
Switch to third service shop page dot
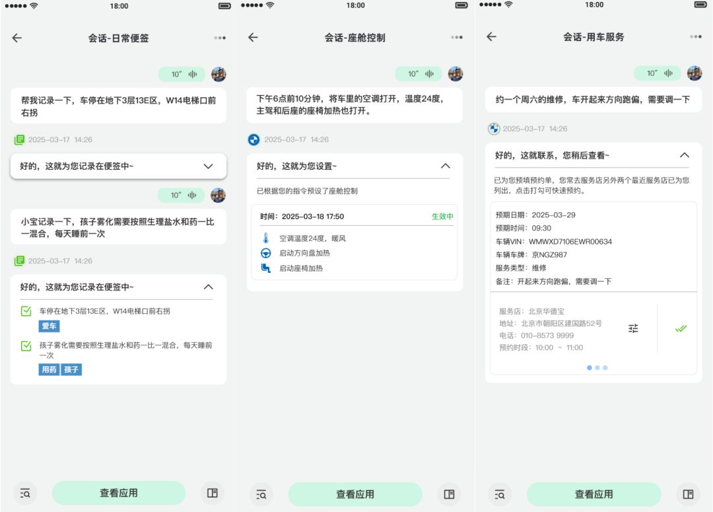(x=605, y=368)
